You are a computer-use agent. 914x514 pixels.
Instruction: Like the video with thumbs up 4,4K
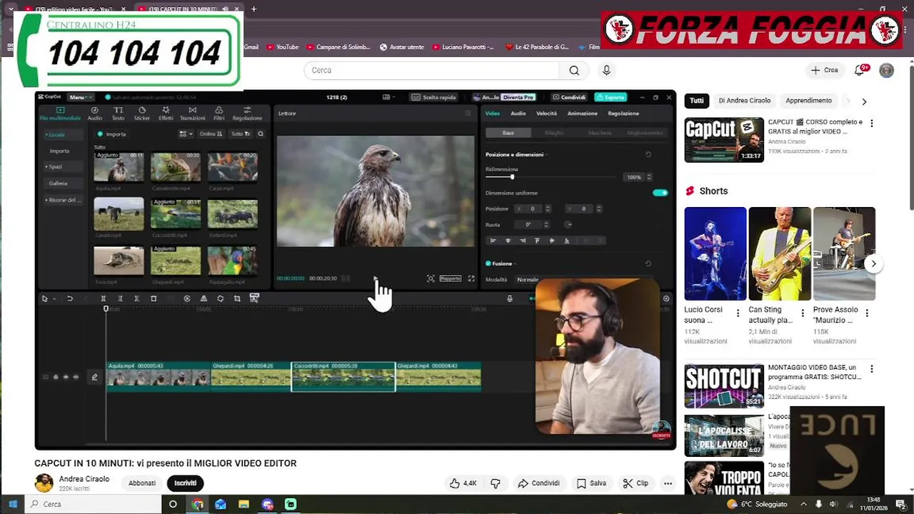(463, 483)
